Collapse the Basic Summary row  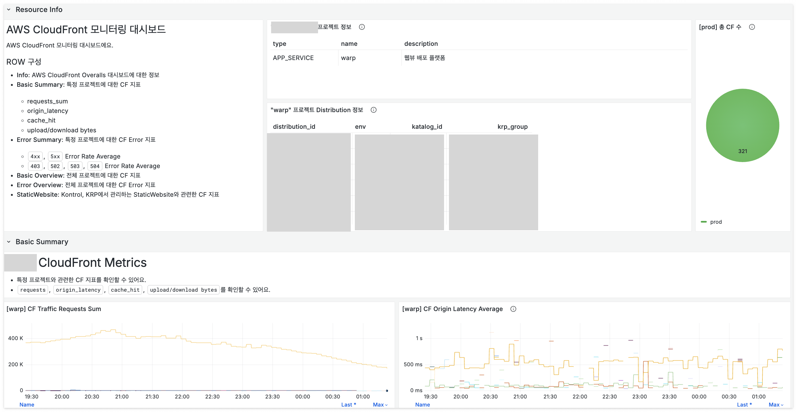click(9, 242)
